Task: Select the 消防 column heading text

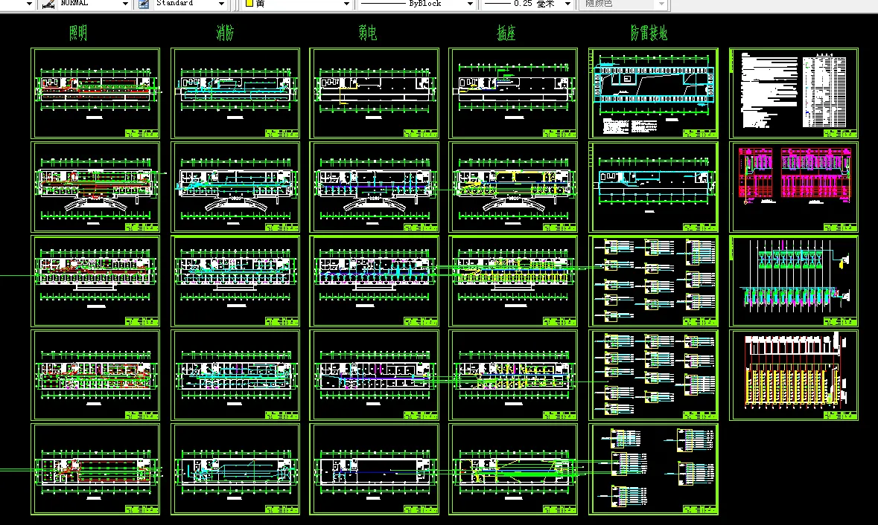Action: (225, 33)
